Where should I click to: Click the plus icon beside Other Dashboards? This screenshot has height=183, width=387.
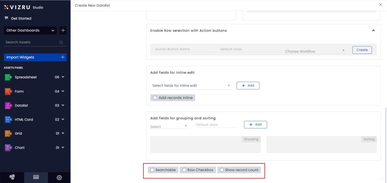coord(63,30)
